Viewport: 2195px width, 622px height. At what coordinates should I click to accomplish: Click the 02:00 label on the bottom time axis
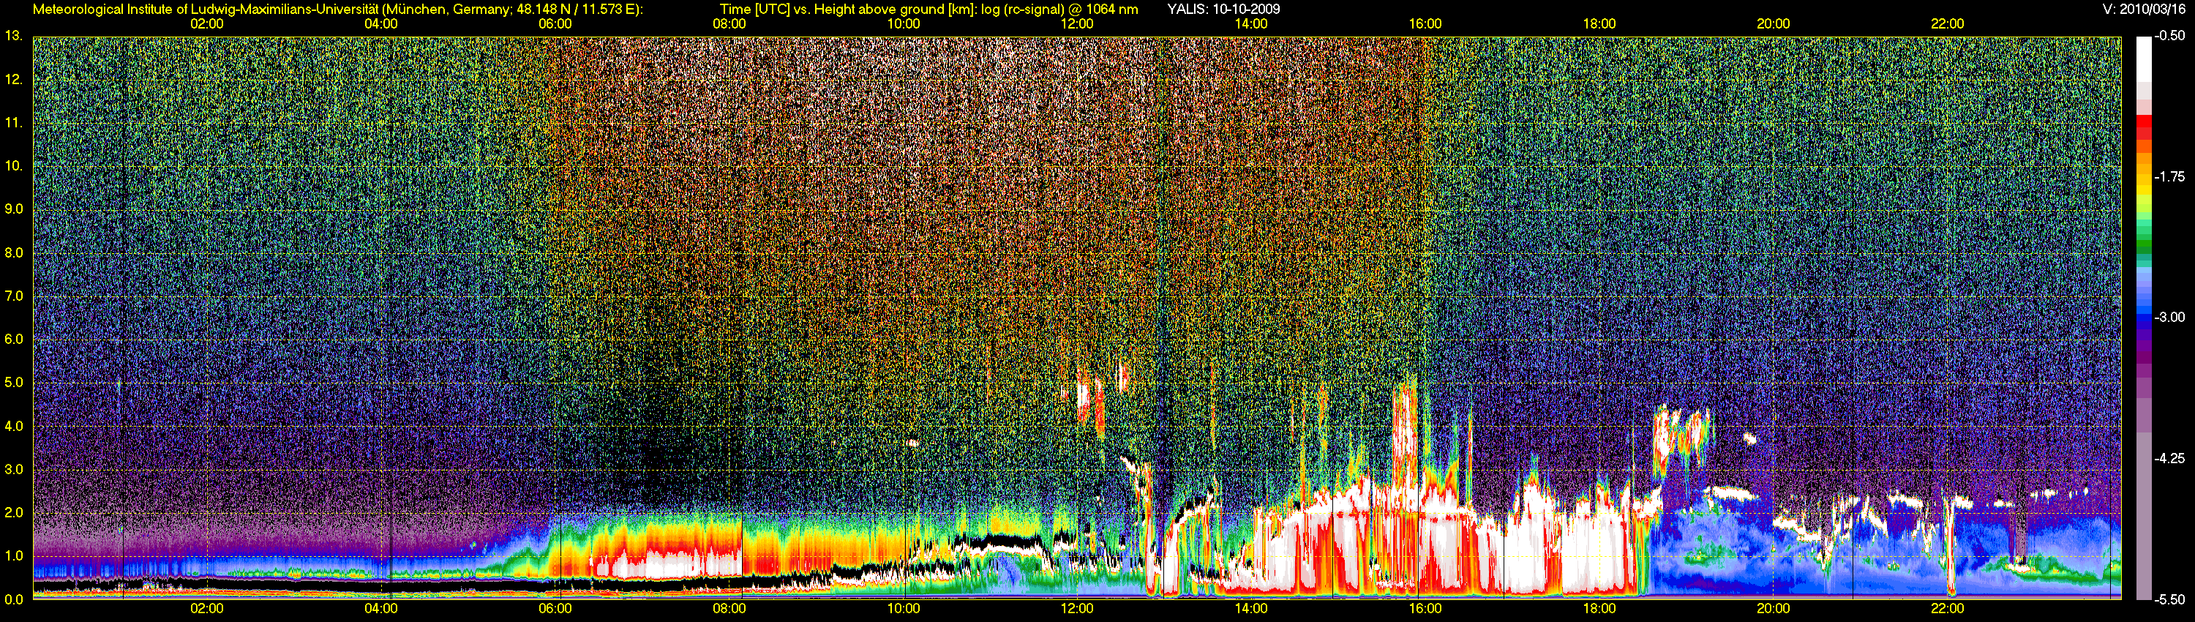(x=207, y=610)
